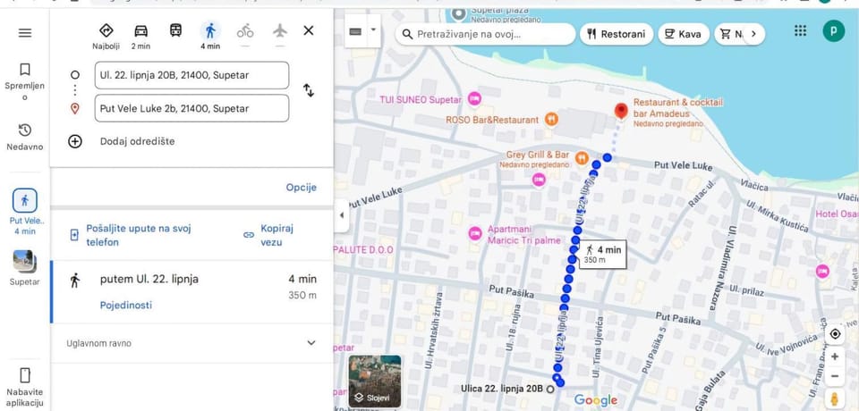Open Street View pegman
859x411 pixels.
click(x=834, y=398)
